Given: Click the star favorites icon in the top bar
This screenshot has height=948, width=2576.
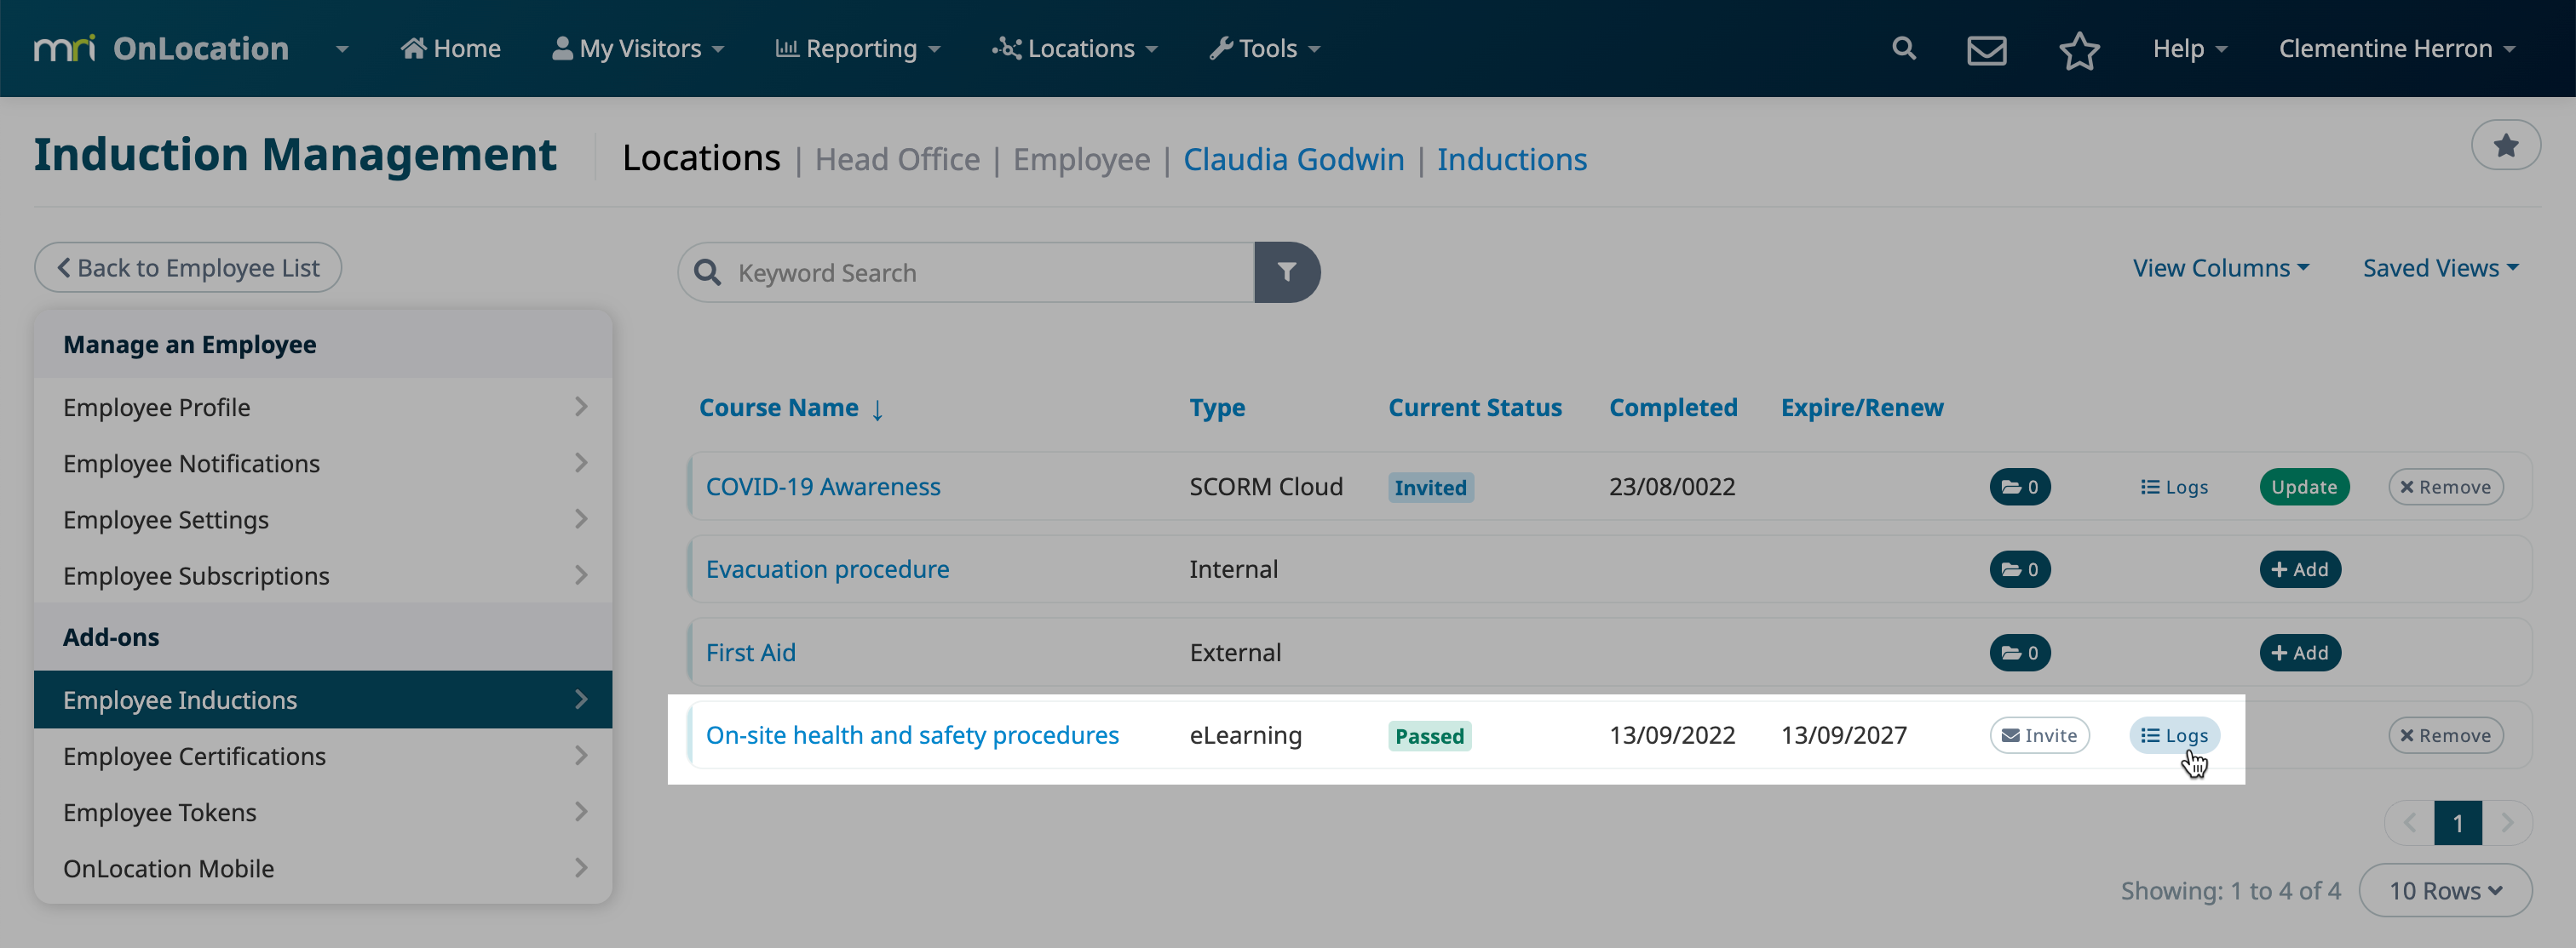Looking at the screenshot, I should coord(2079,49).
